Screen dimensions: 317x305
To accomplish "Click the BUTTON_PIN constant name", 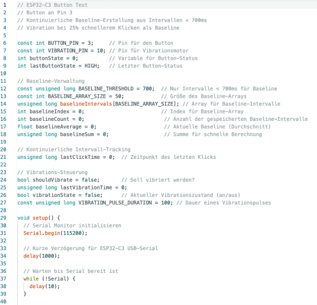I will [x=63, y=42].
